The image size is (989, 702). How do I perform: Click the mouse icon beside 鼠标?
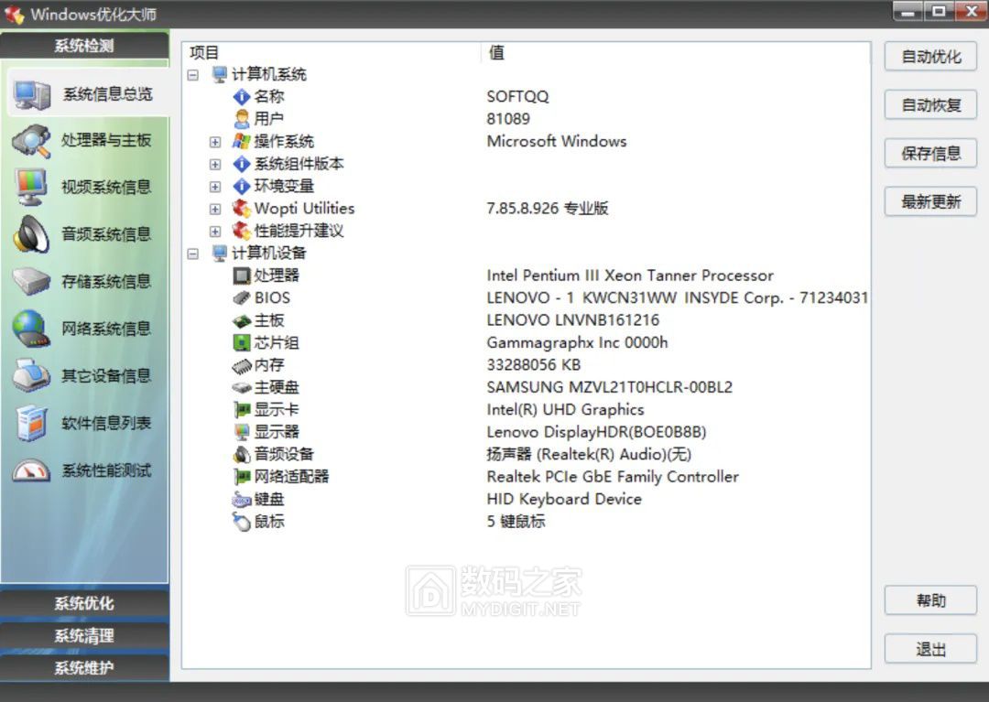242,522
